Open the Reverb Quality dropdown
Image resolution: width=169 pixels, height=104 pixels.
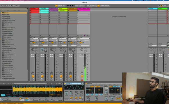tap(106, 88)
